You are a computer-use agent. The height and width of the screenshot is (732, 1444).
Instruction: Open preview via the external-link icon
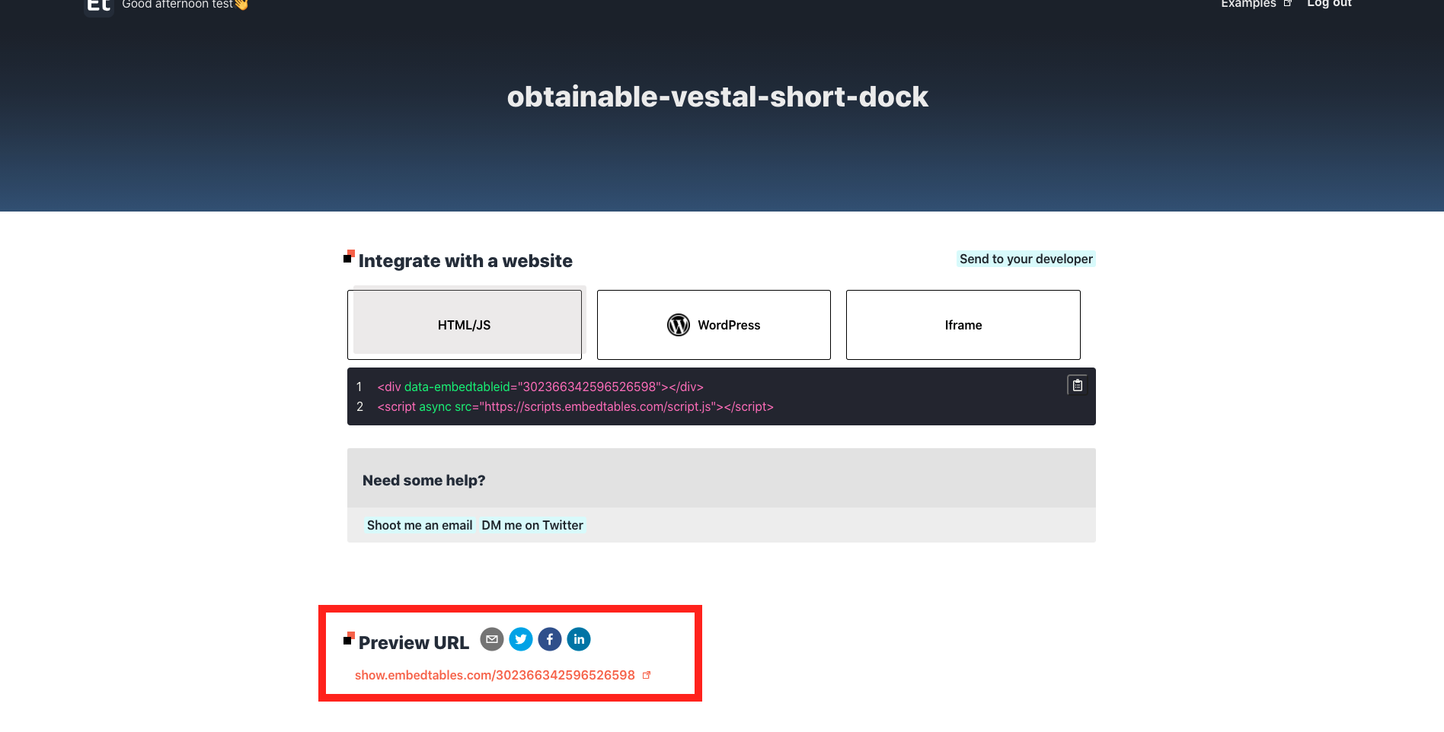point(647,675)
